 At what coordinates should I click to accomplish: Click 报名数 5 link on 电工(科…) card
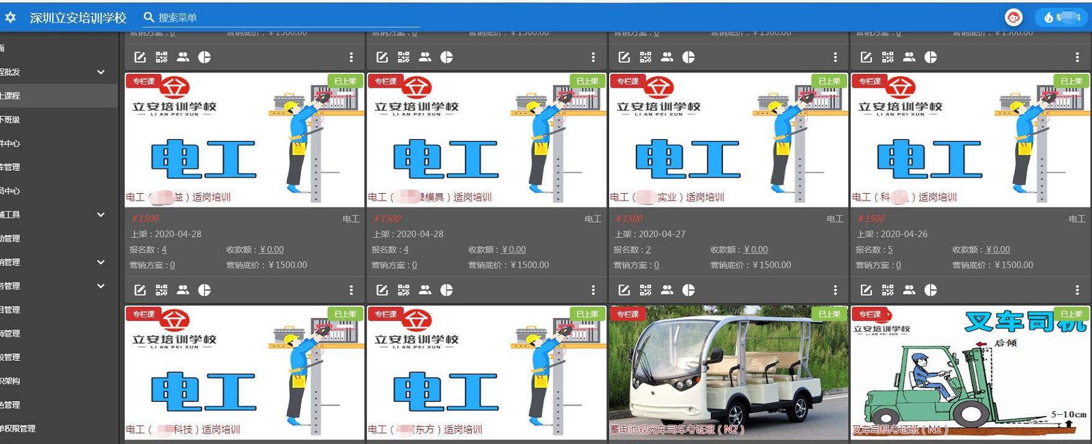point(890,250)
